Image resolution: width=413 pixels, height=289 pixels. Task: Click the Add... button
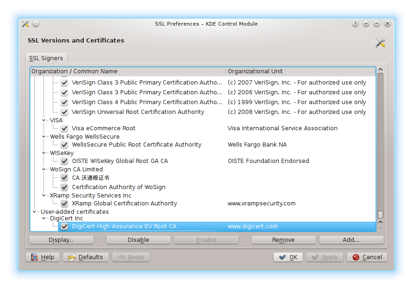(351, 240)
